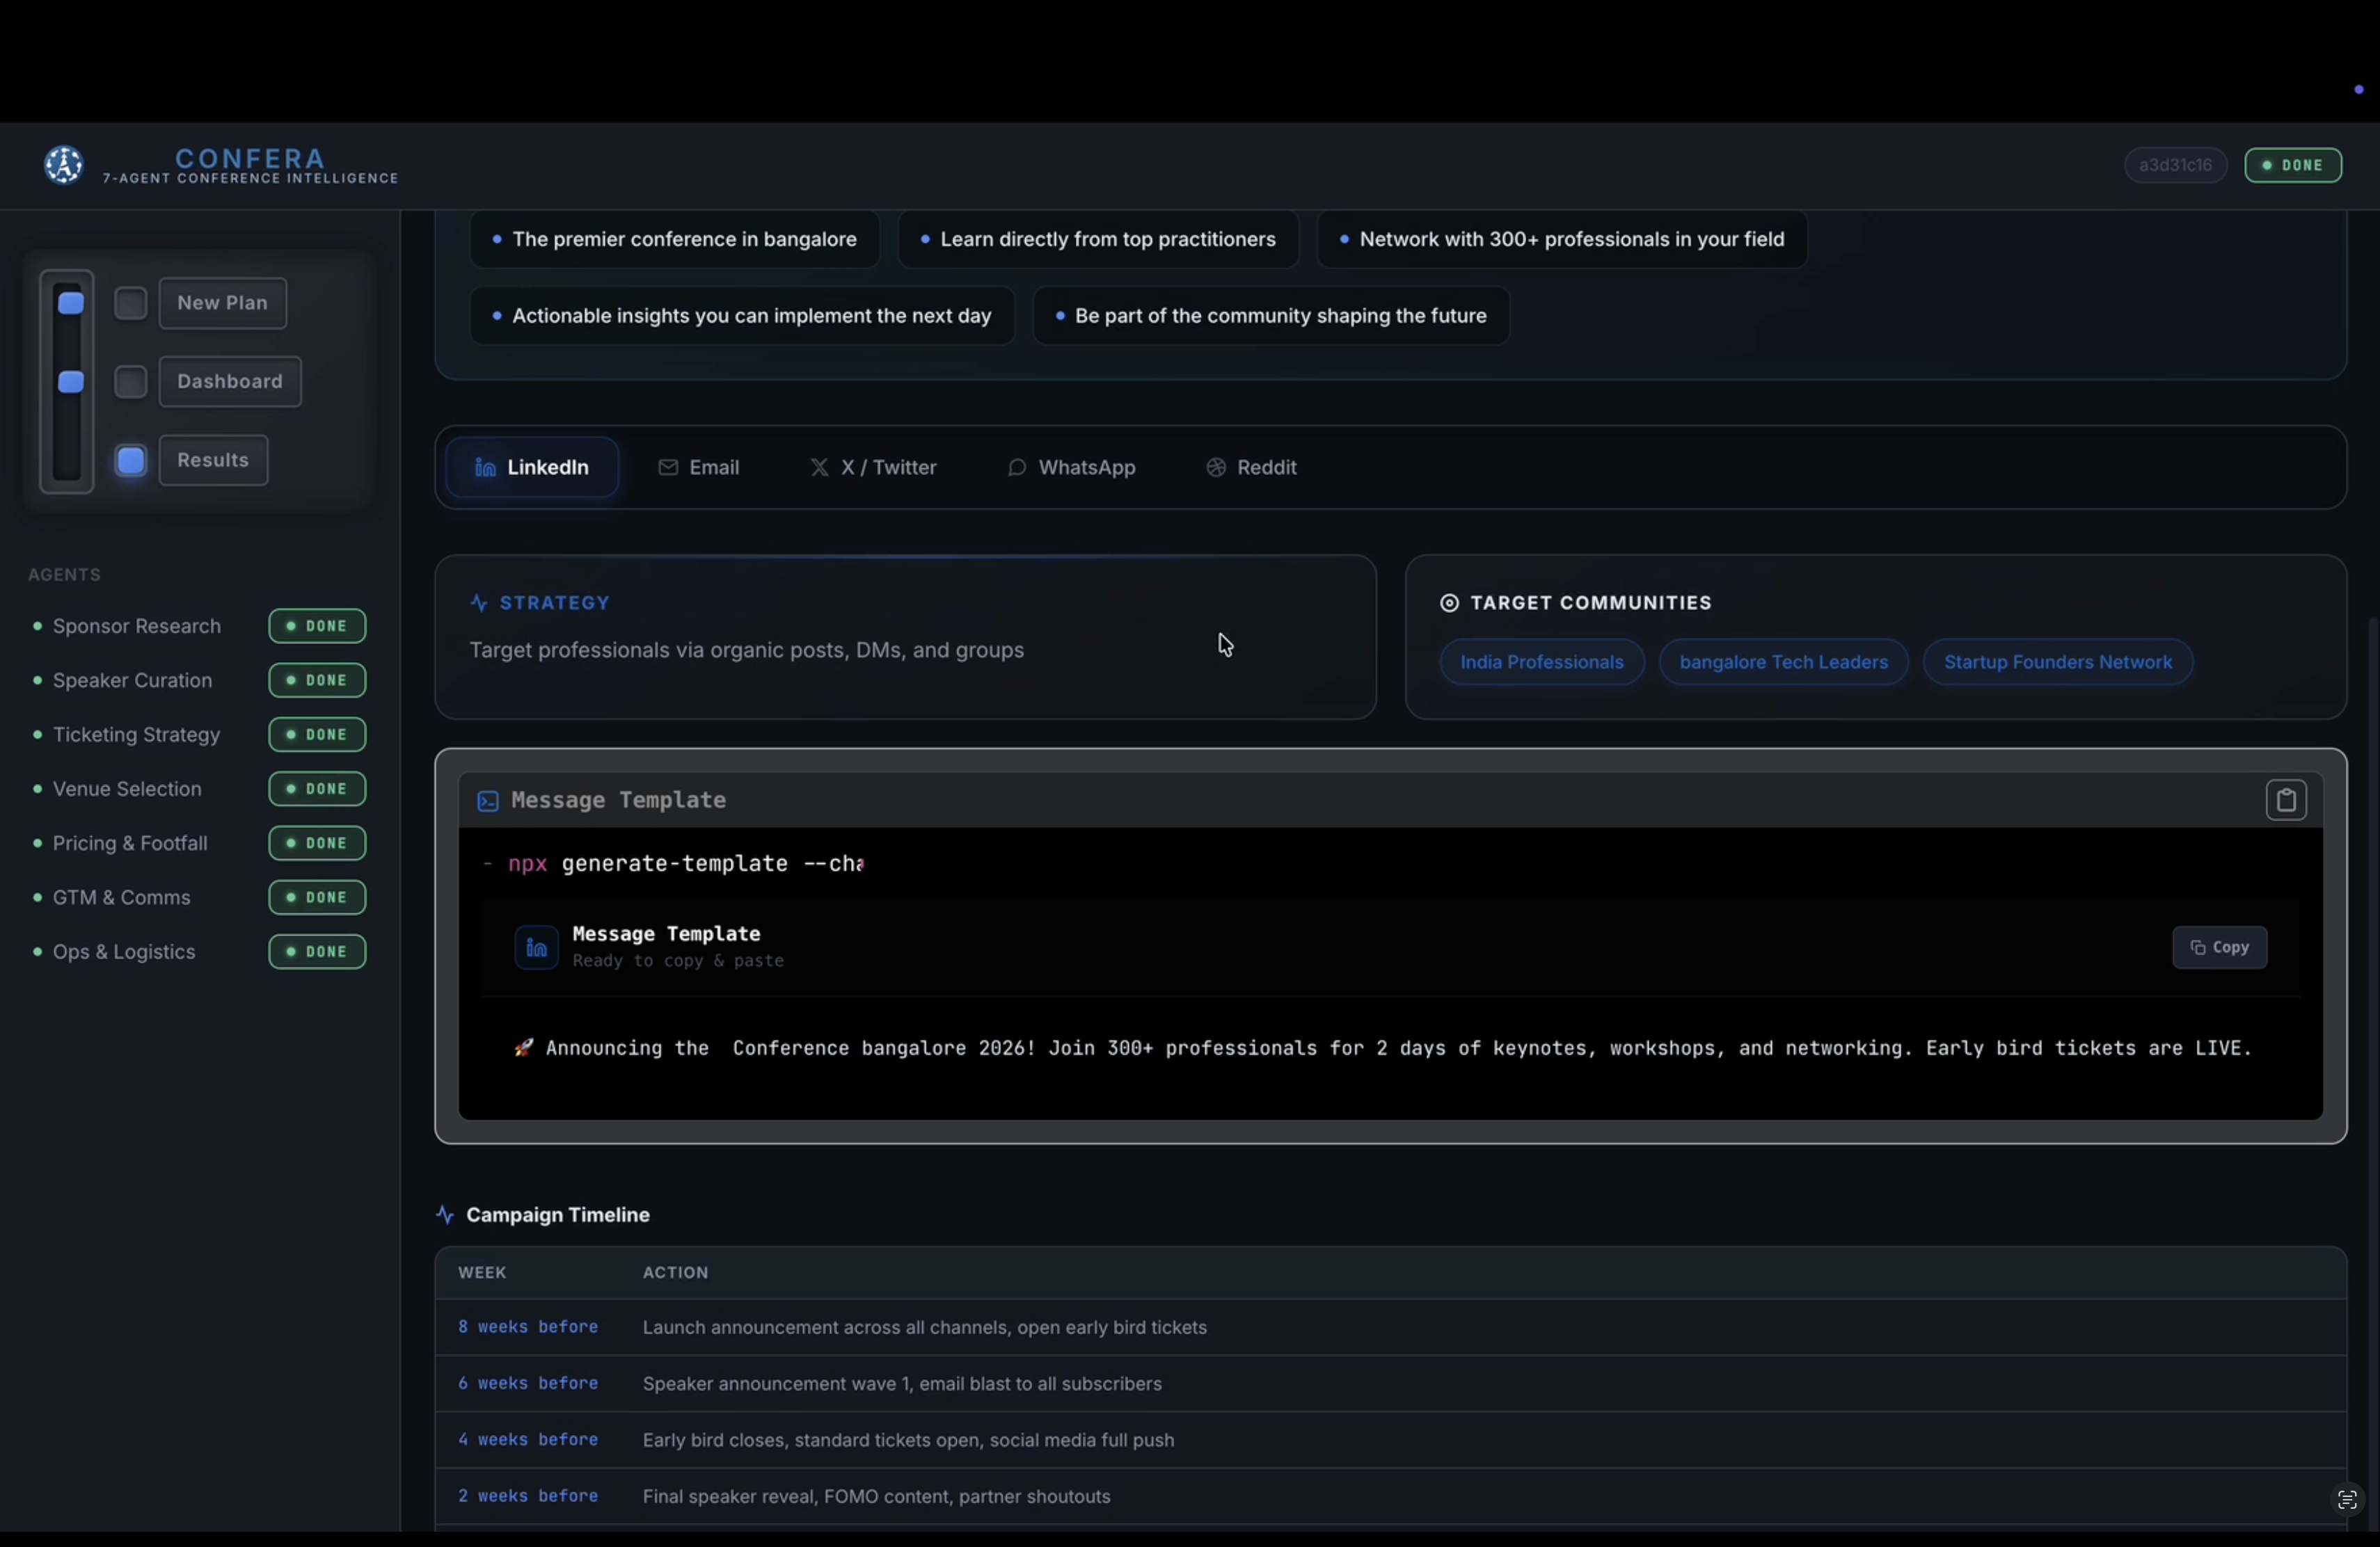Click "Final speaker reveal, FOMO content" action
The width and height of the screenshot is (2380, 1547).
(877, 1497)
